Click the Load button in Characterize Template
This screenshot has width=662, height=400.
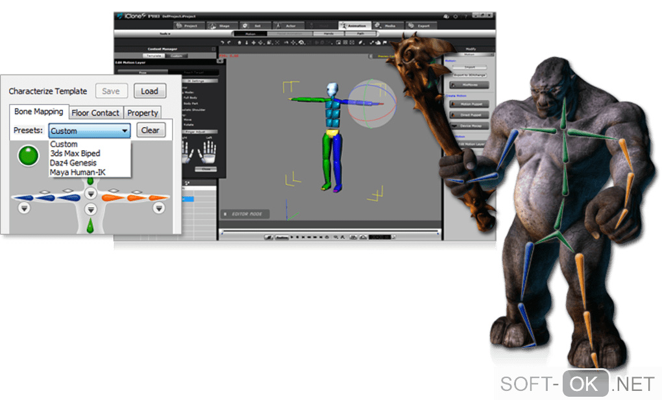tap(149, 91)
